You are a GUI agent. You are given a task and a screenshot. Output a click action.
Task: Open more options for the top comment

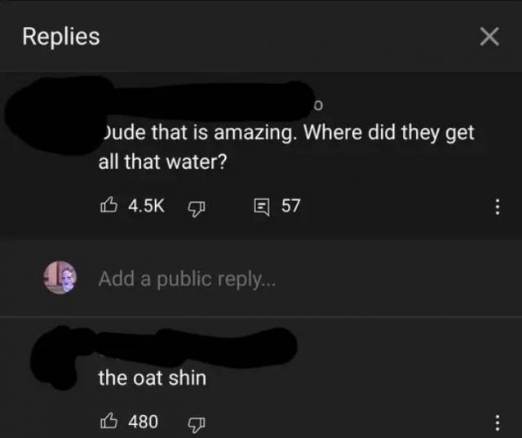pos(496,207)
